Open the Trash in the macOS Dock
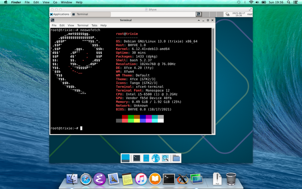 [231, 179]
